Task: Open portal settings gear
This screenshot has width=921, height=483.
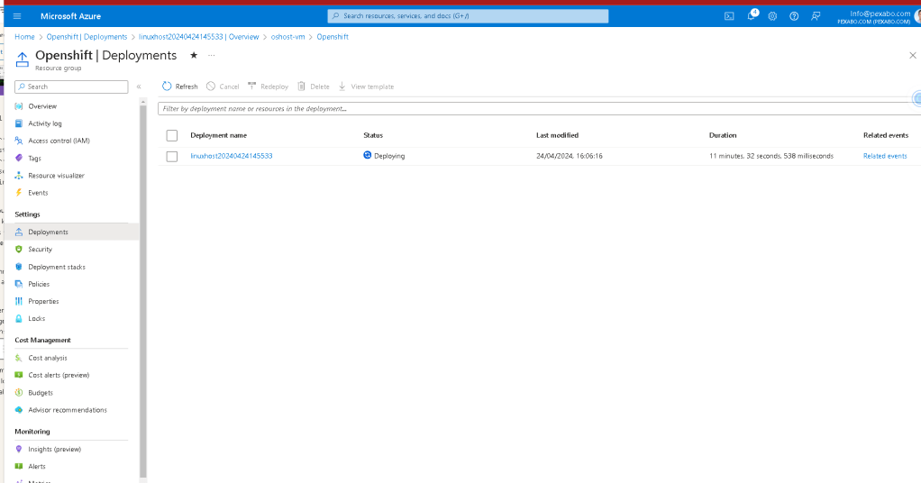Action: [772, 16]
